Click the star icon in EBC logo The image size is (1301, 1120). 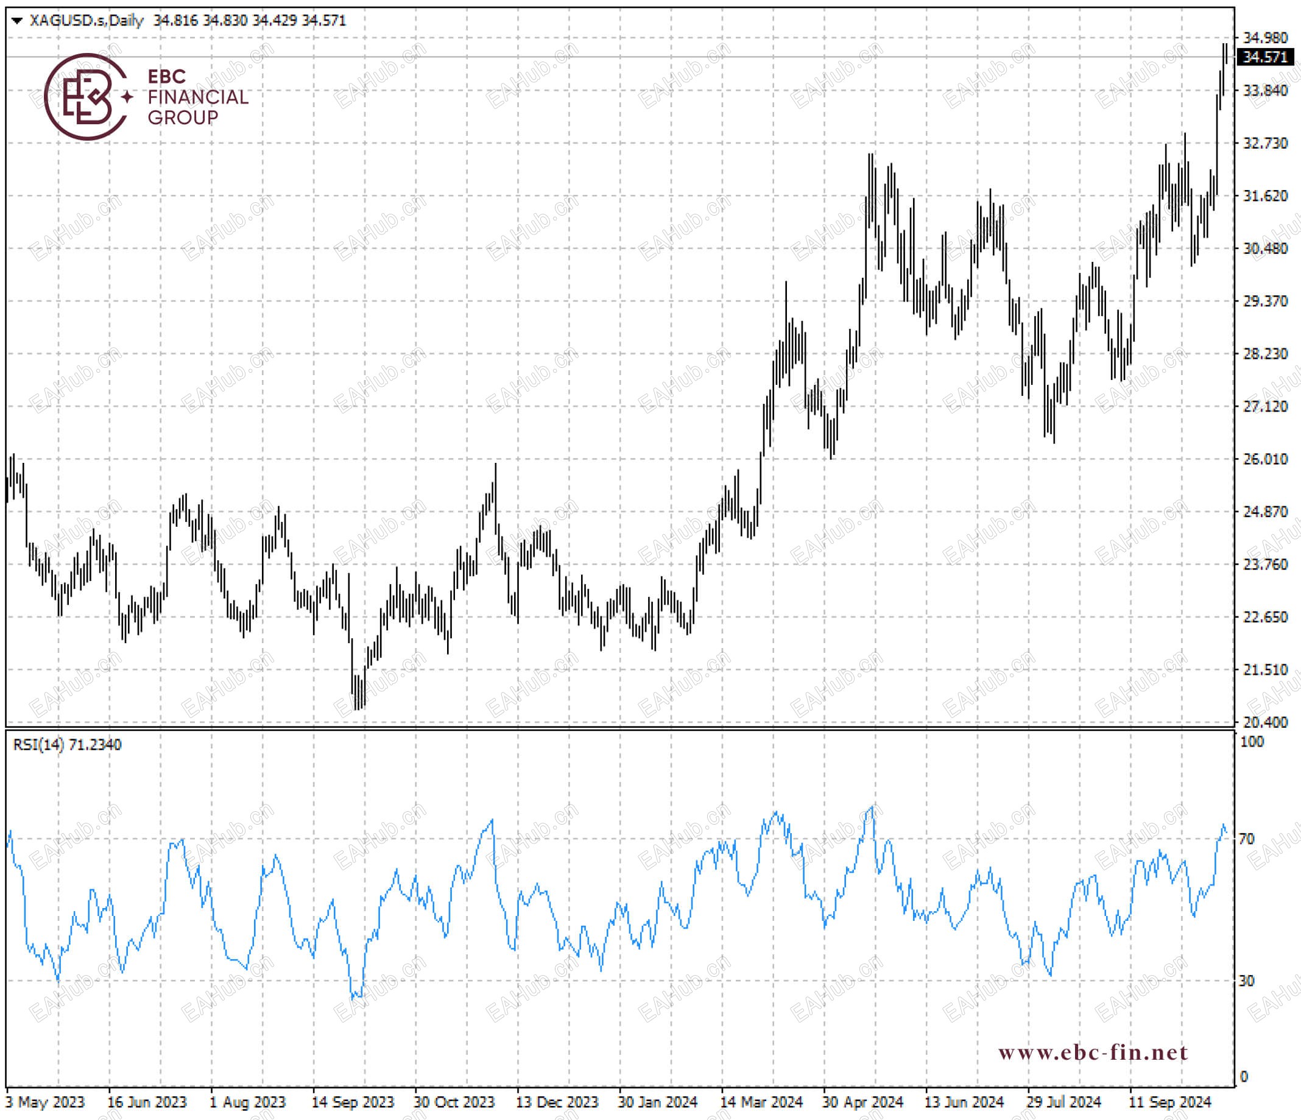coord(127,97)
